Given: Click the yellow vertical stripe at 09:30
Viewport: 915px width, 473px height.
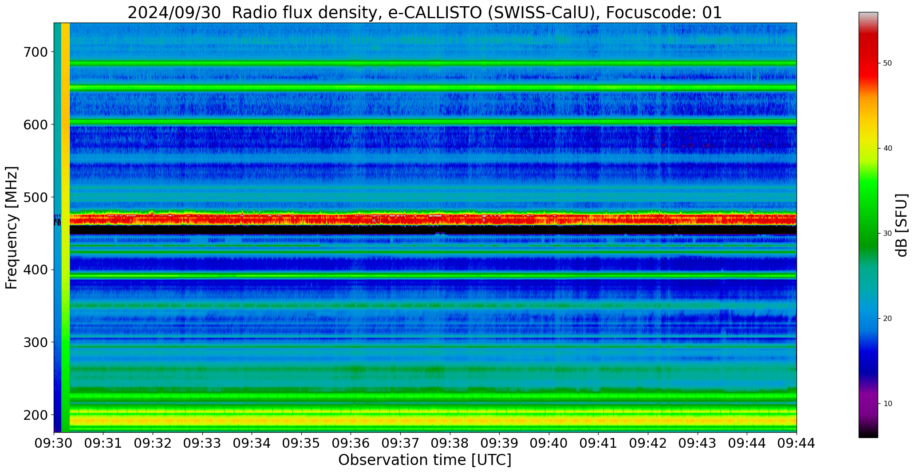Looking at the screenshot, I should point(65,227).
